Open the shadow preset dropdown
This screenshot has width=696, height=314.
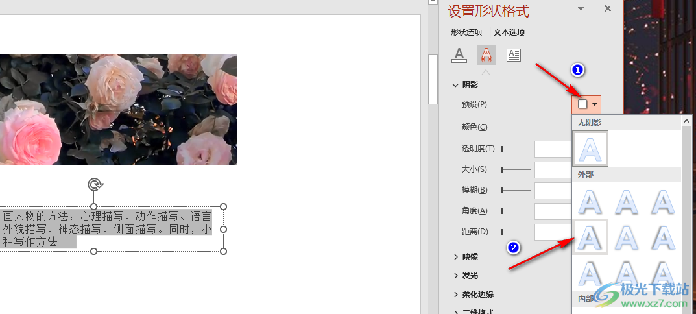[586, 104]
